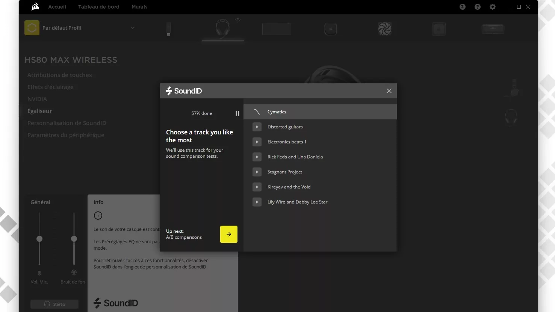
Task: Play the Stagnant Project track
Action: [x=257, y=172]
